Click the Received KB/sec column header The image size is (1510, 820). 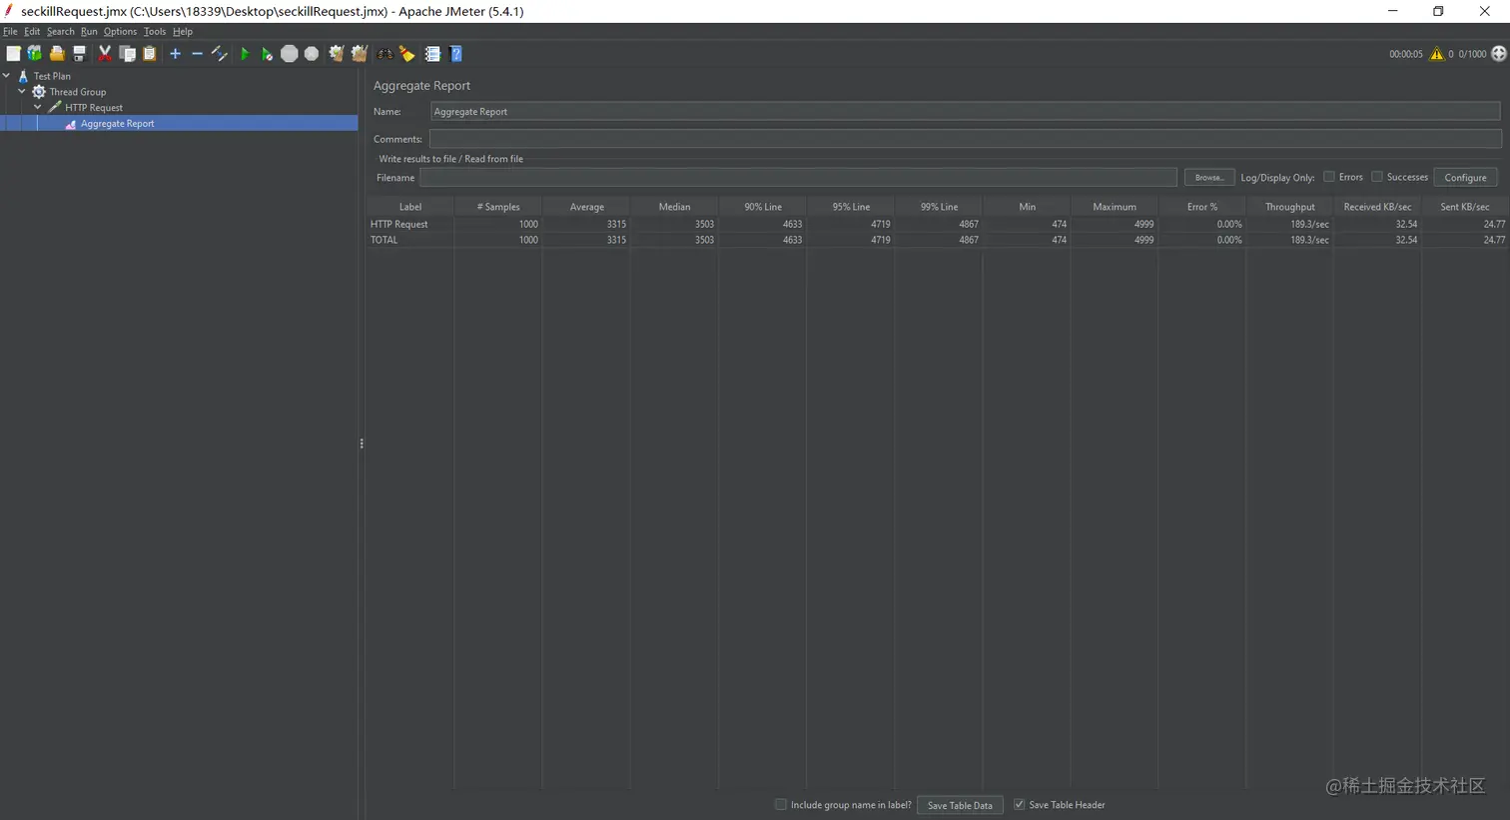[1377, 207]
